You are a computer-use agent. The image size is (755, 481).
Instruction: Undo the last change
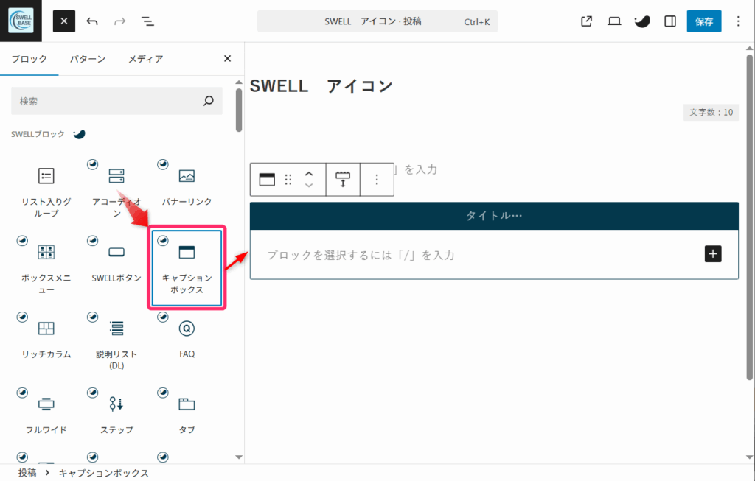pos(92,21)
